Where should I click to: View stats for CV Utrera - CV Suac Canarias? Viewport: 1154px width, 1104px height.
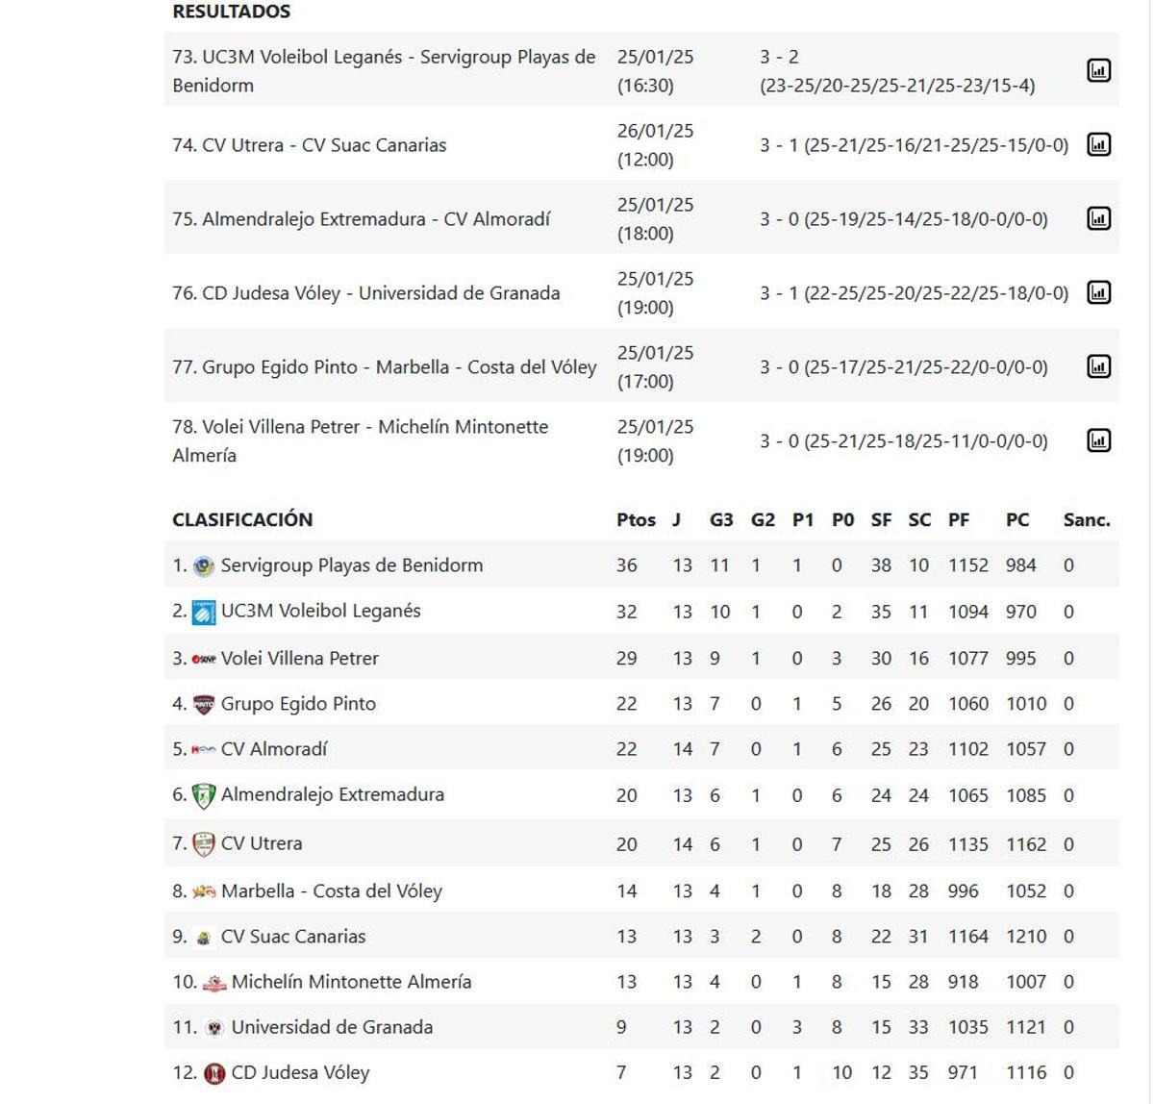tap(1099, 145)
